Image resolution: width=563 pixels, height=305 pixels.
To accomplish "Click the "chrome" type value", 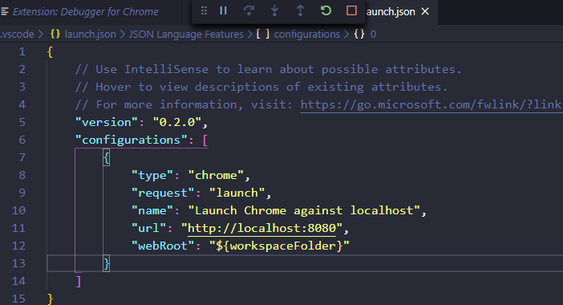I will point(216,175).
